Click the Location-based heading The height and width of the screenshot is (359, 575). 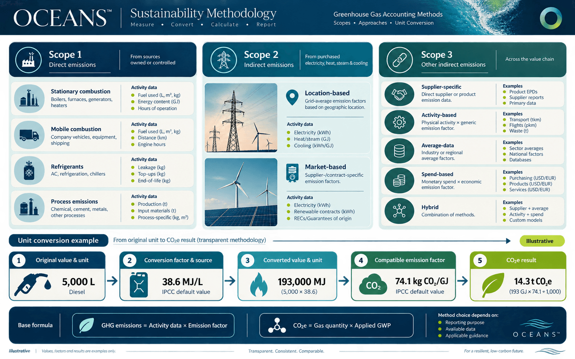(x=327, y=93)
